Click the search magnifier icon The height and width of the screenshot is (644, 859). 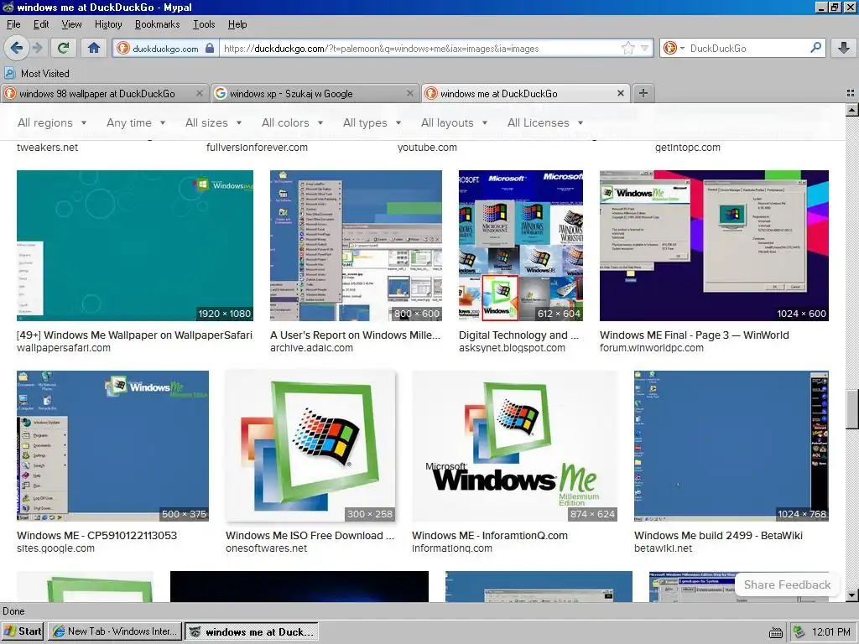tap(815, 48)
